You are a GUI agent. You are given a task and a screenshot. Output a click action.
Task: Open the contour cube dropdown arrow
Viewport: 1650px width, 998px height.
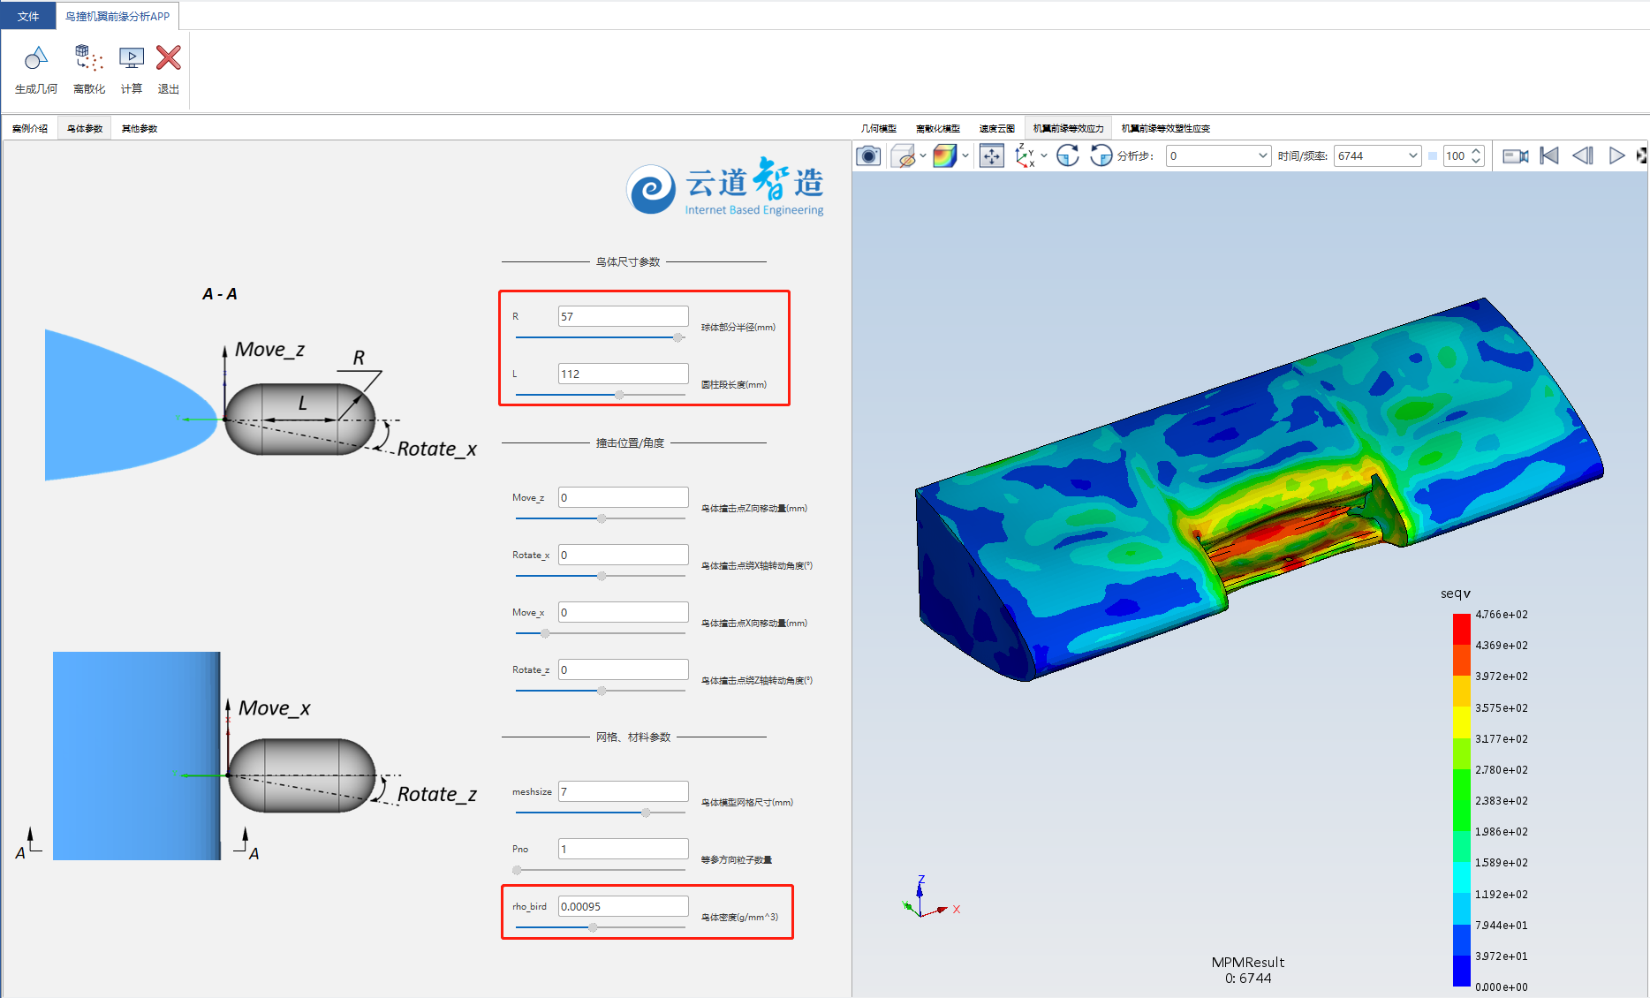pos(965,156)
